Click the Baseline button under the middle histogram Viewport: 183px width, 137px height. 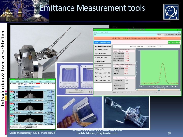pos(18,112)
